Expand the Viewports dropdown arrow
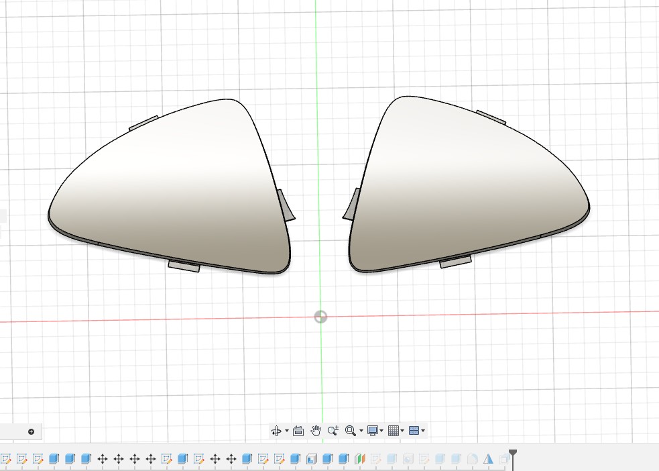 coord(423,431)
